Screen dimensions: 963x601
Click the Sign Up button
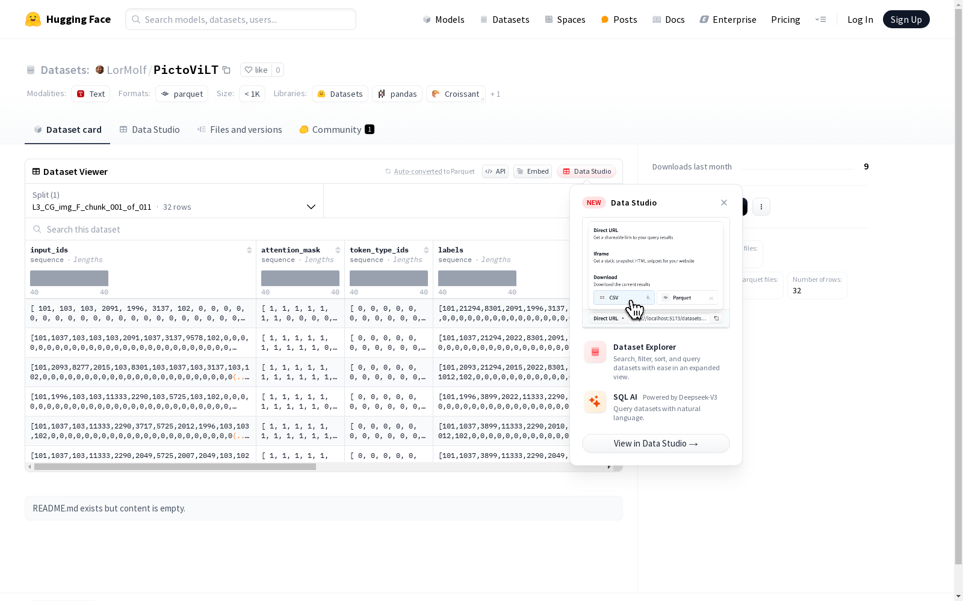906,19
